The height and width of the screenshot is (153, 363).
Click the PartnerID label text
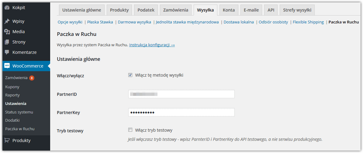67,94
